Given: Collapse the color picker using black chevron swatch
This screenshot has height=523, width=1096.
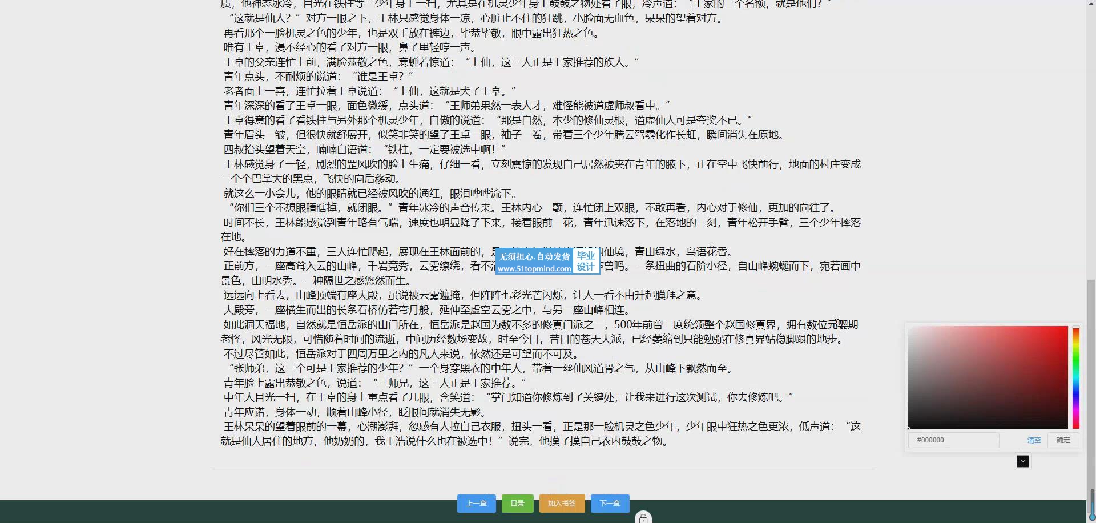Looking at the screenshot, I should point(1022,461).
